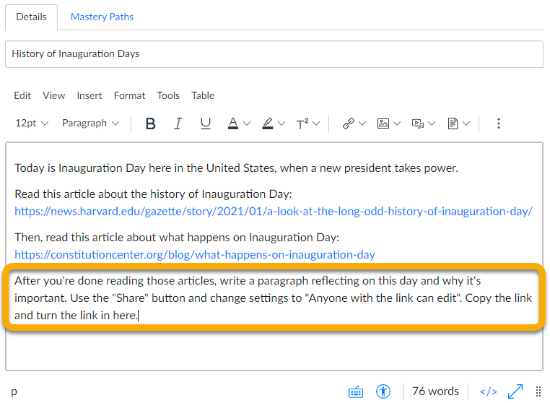The height and width of the screenshot is (403, 550).
Task: Open the View menu
Action: point(53,95)
